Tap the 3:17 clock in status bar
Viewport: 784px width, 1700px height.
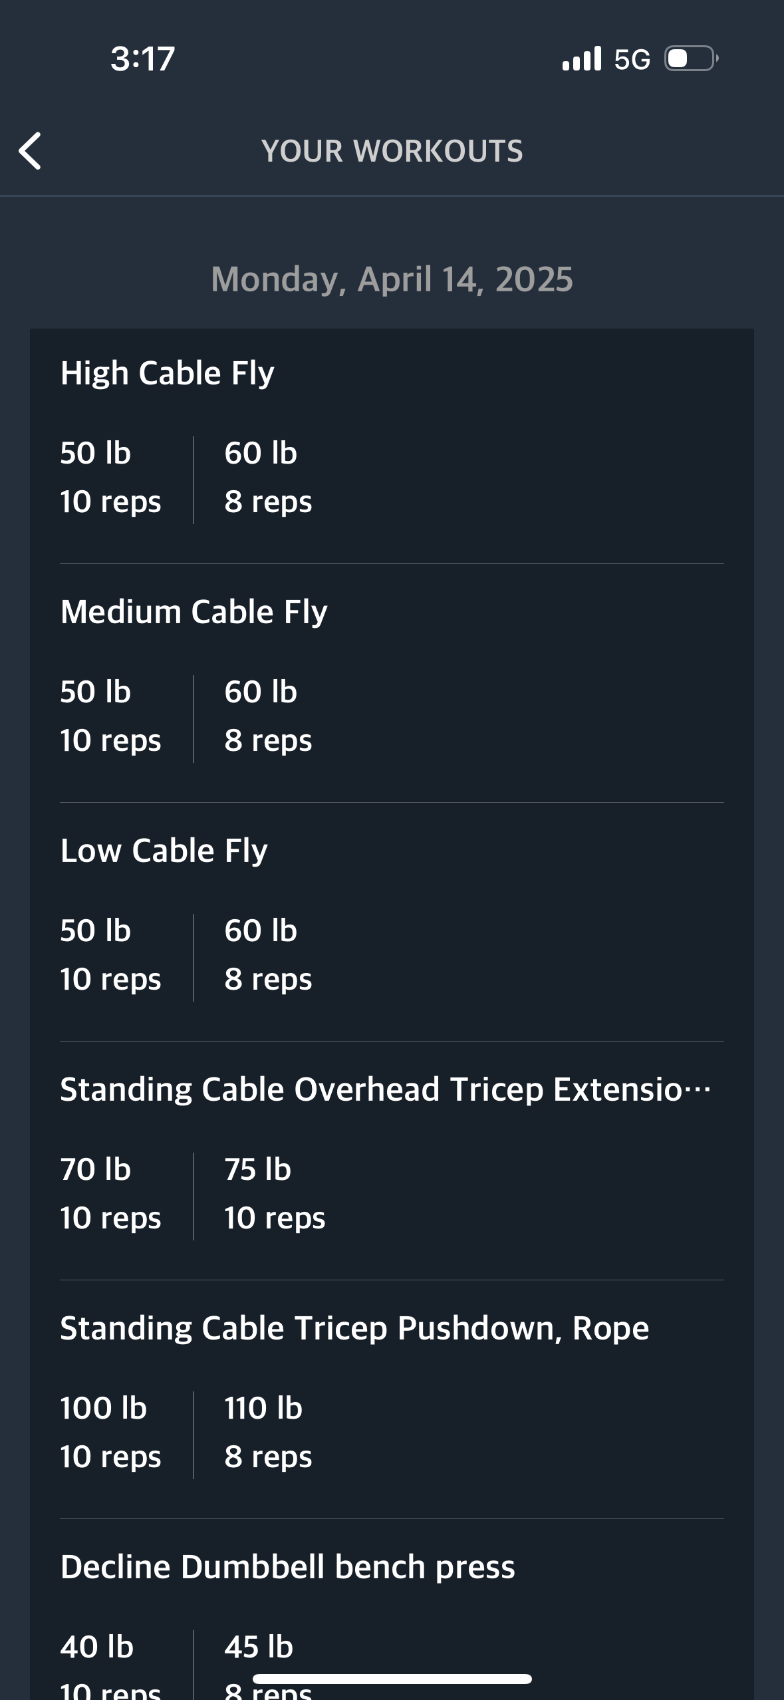tap(142, 59)
